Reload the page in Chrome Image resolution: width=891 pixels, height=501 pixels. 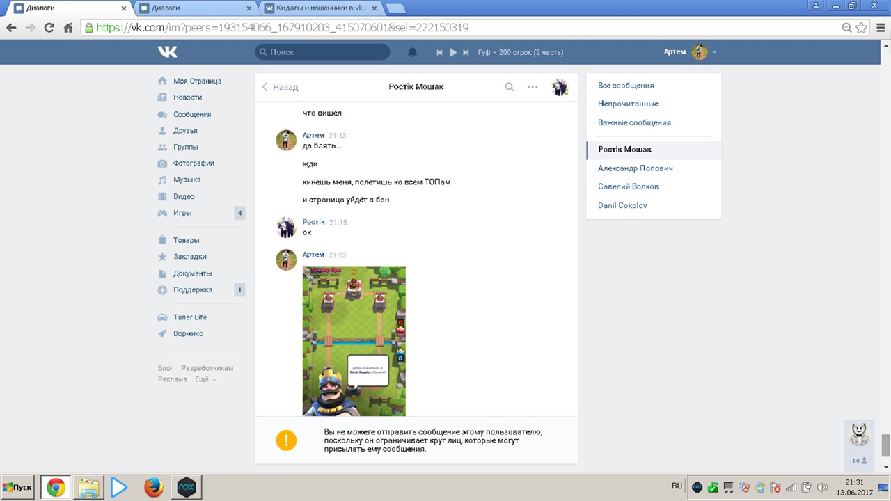pos(49,28)
